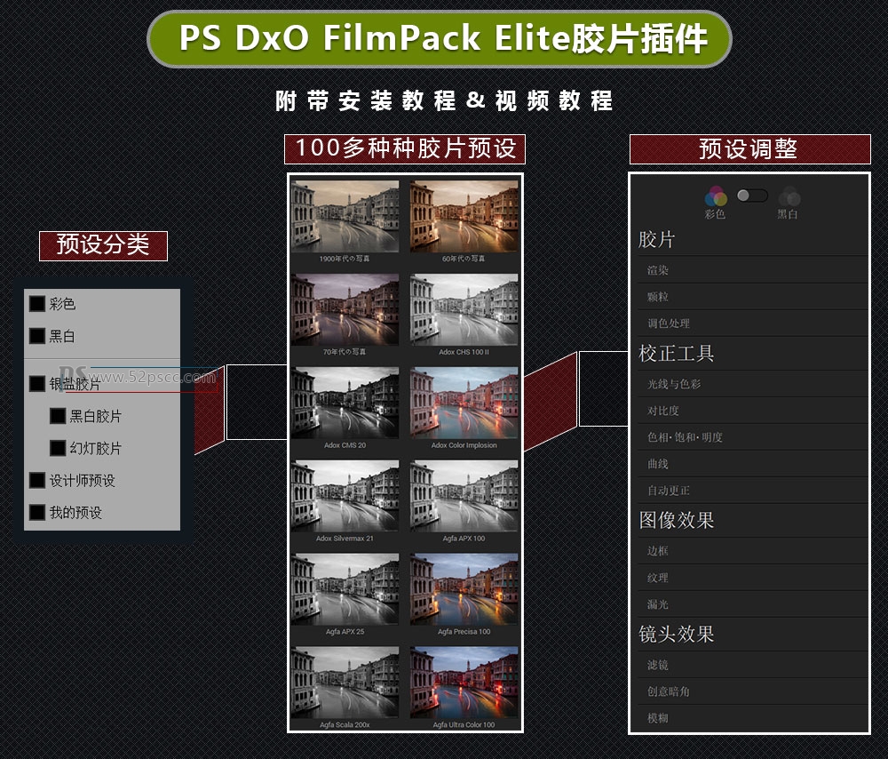Choose the Adox CHS 100 II preset
The width and height of the screenshot is (888, 759).
[464, 309]
